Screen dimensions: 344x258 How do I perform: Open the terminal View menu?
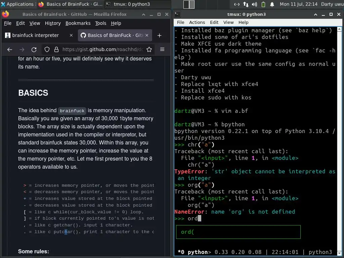228,23
